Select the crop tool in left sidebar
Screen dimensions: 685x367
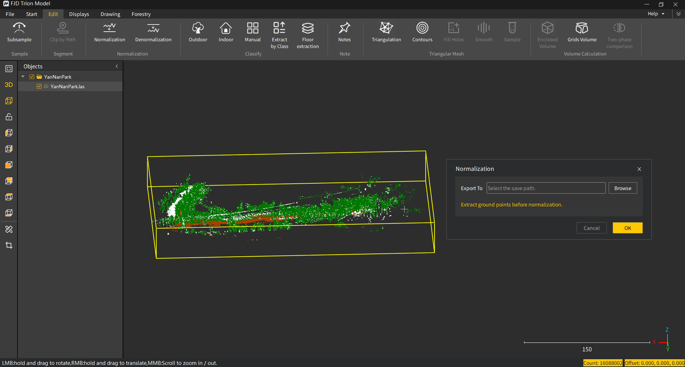(9, 245)
